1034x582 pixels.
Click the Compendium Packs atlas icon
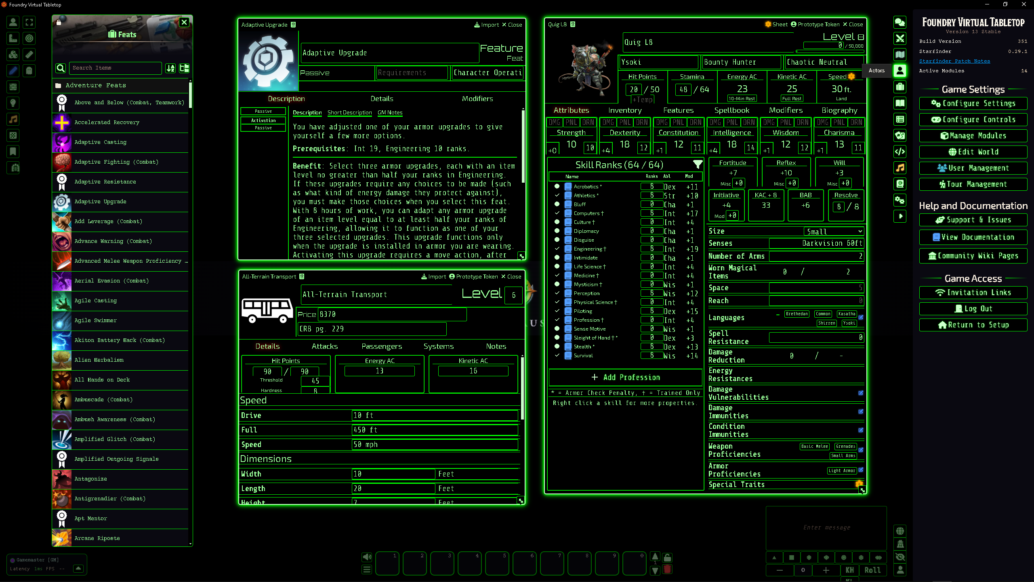coord(900,184)
